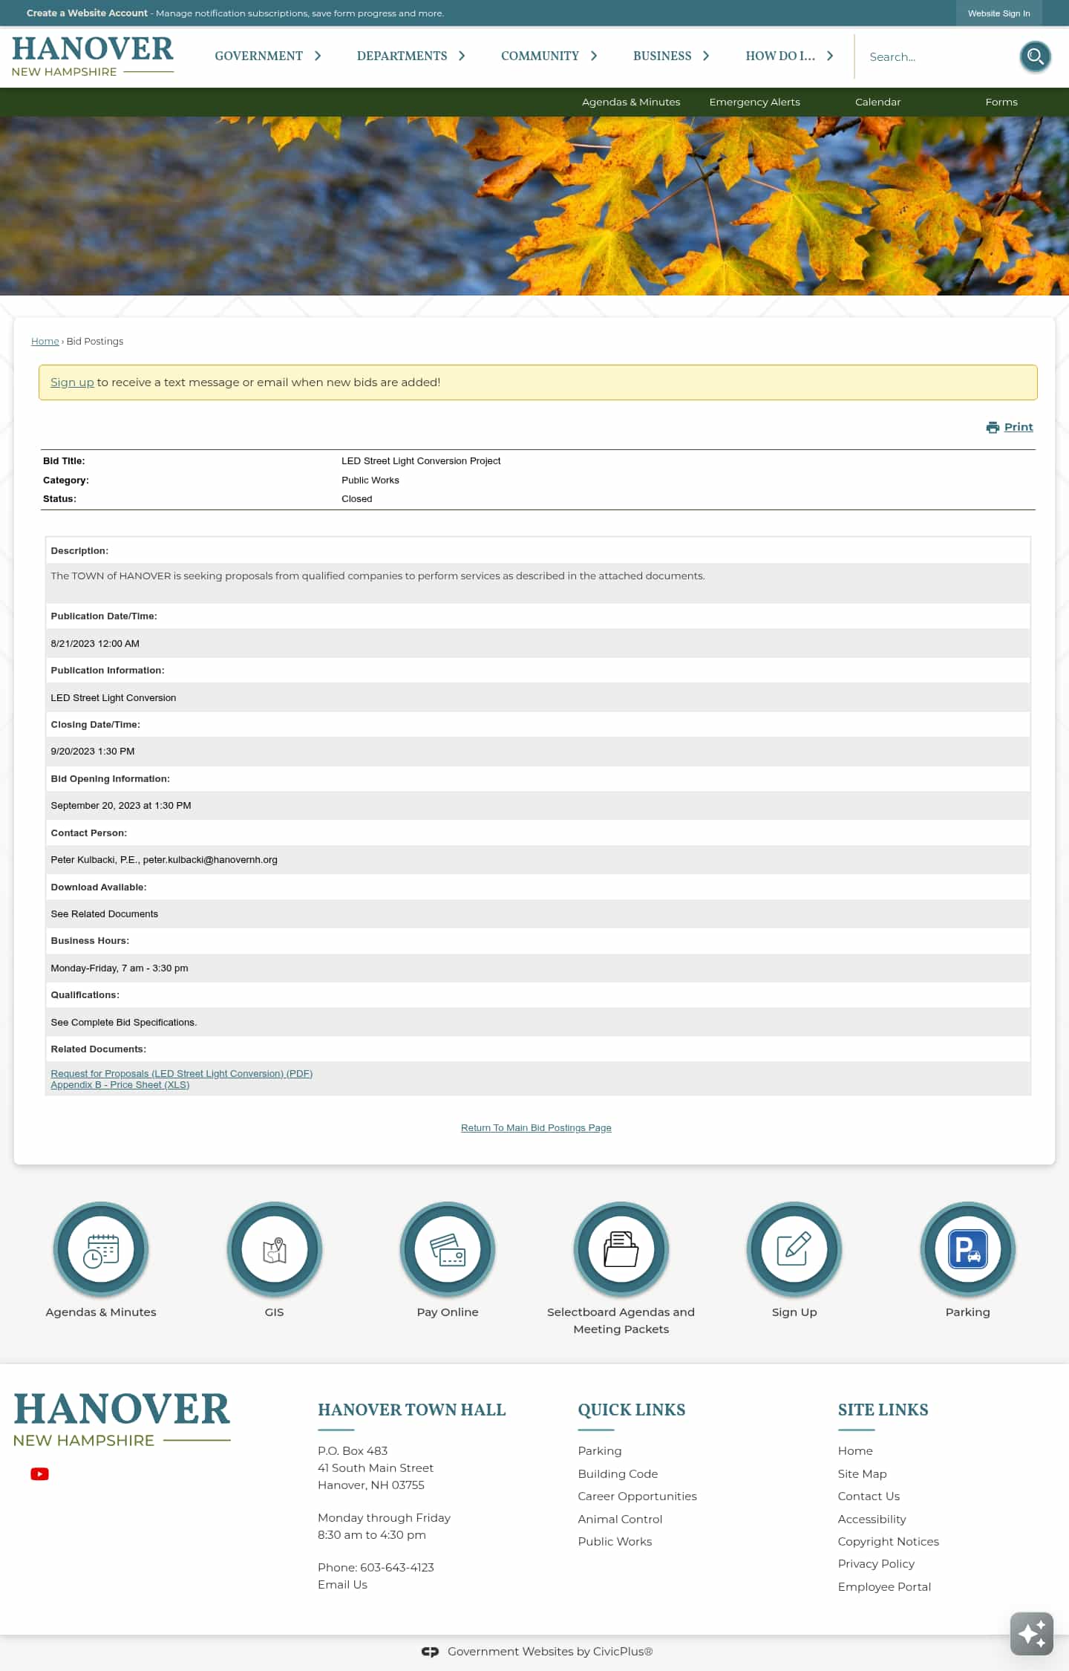Click the autumn leaves banner image
This screenshot has height=1671, width=1069.
534,206
